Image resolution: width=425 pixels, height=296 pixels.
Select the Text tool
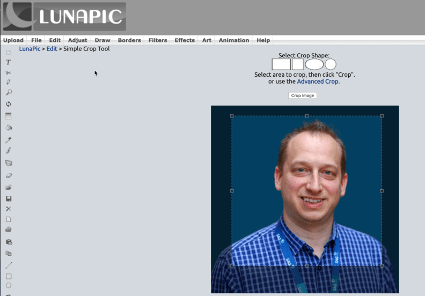9,62
